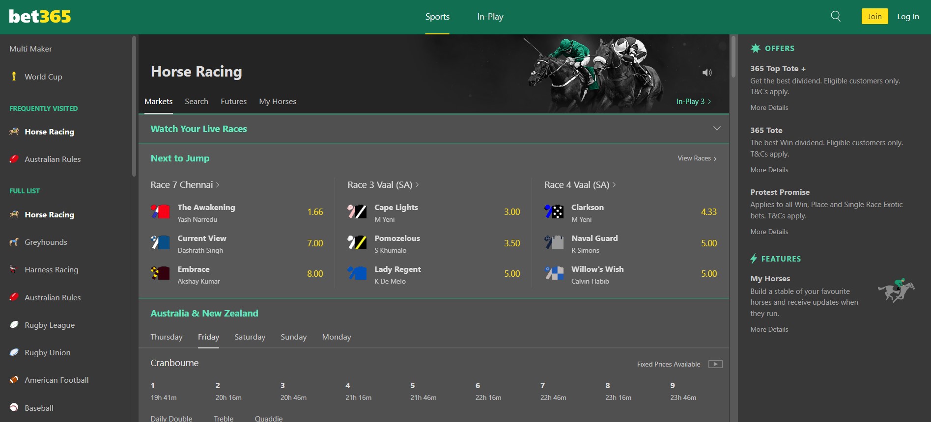Open Cranbourne race 5 at 21h 46m

423,392
